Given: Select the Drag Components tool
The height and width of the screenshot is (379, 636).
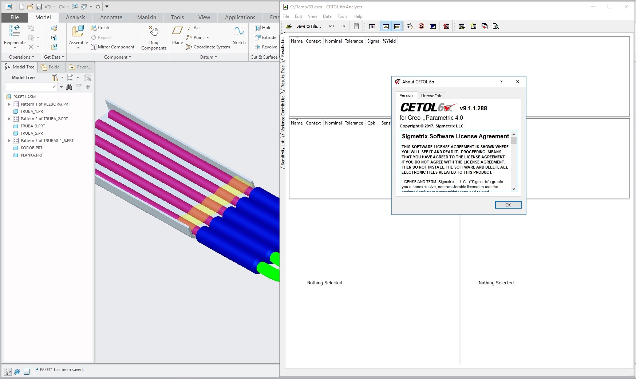Looking at the screenshot, I should [x=154, y=32].
